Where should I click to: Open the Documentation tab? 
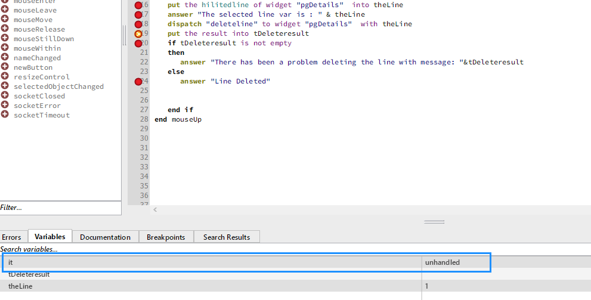coord(105,237)
